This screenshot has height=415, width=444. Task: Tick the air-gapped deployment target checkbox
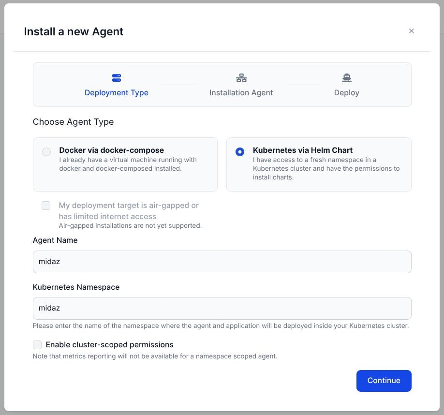(46, 206)
